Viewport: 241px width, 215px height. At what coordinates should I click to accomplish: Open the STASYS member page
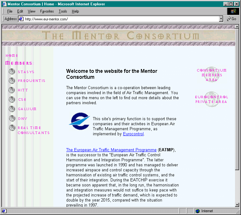coord(26,72)
